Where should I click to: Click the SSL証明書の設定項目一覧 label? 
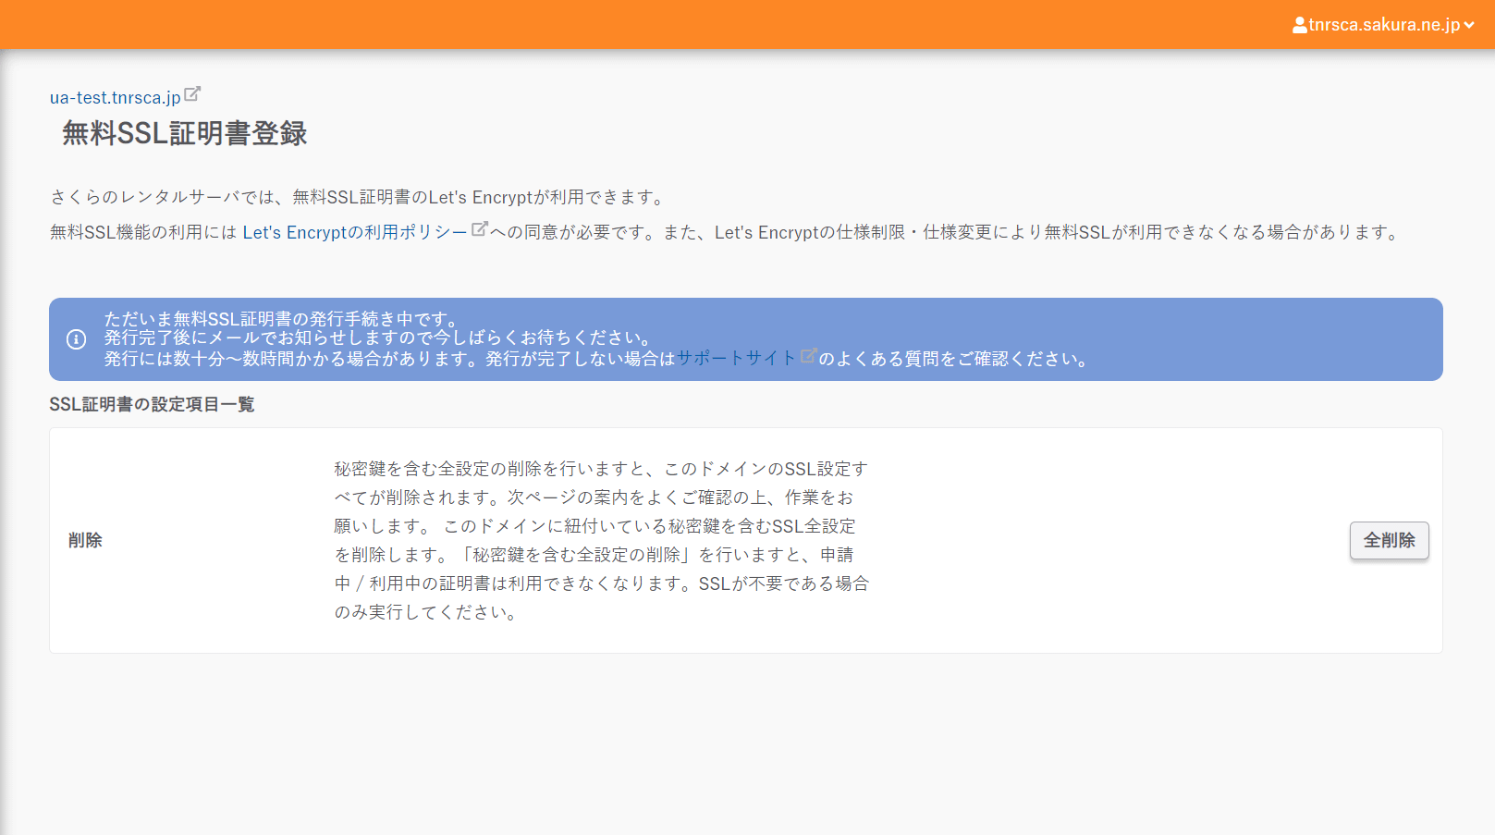click(x=152, y=404)
